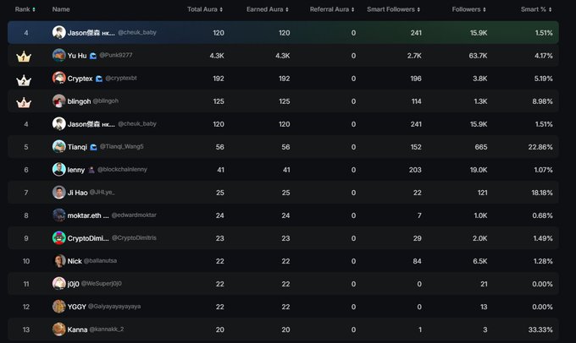Select the Yu Hu name text
Viewport: 576px width, 343px height.
[x=77, y=56]
